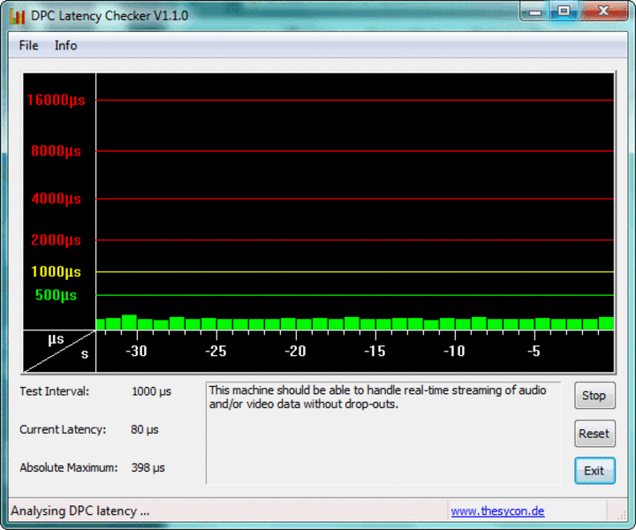Click the 16000µs red axis label
Image resolution: width=636 pixels, height=530 pixels.
56,100
